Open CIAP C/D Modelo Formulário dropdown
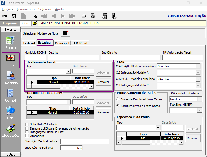 click(x=198, y=79)
